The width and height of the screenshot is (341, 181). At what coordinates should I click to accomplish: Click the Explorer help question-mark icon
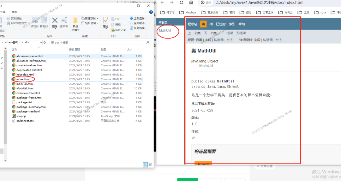[x=151, y=12]
